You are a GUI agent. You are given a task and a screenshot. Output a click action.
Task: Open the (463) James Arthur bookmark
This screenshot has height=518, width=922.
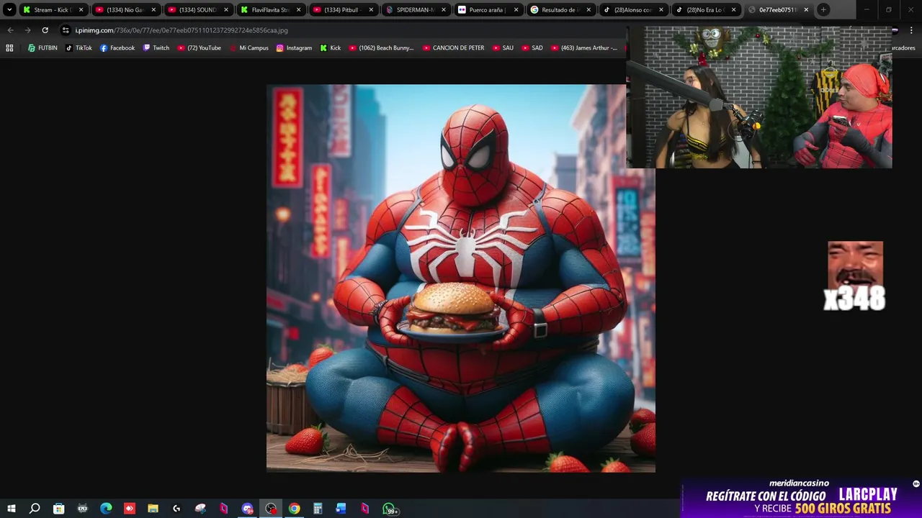pyautogui.click(x=584, y=47)
